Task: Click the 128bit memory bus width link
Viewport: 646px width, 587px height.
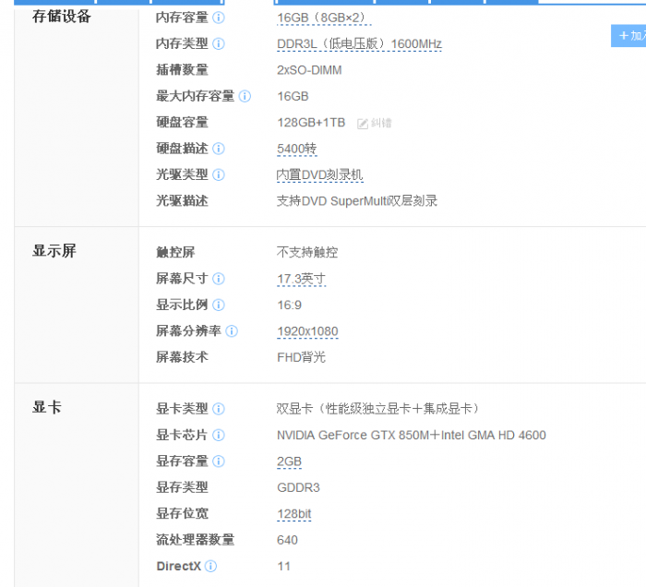Action: (295, 514)
